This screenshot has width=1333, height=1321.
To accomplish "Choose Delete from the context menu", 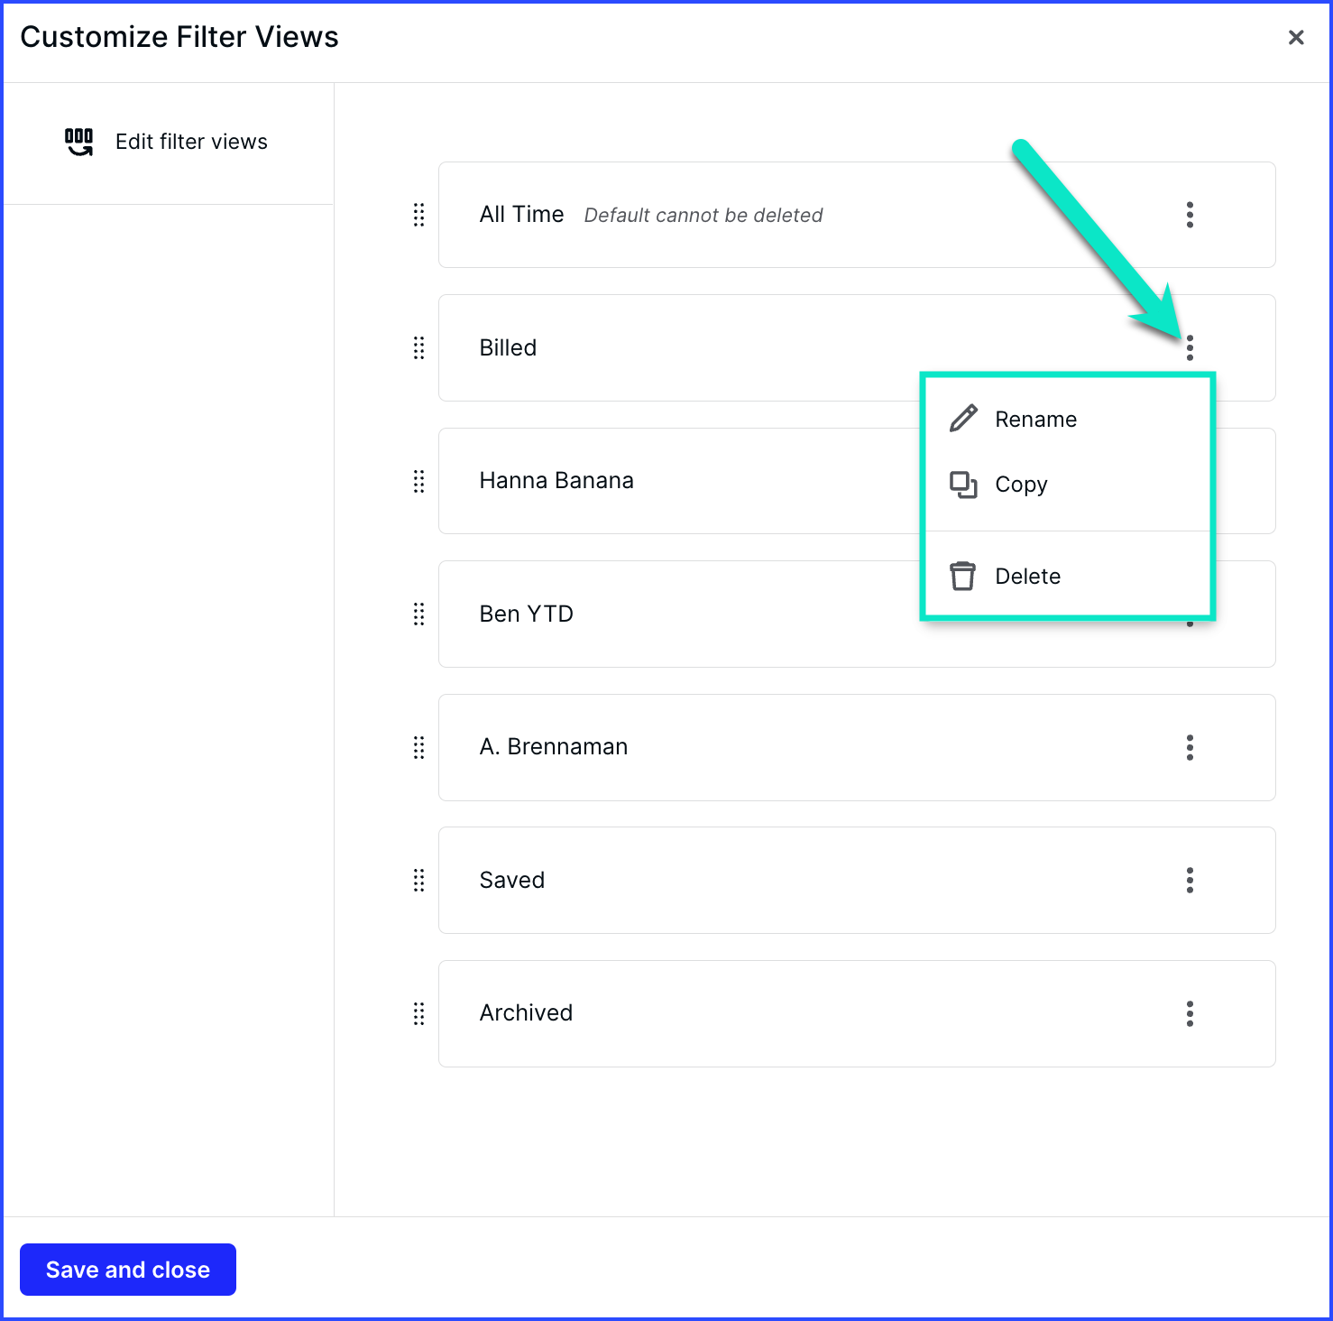I will pyautogui.click(x=1068, y=576).
